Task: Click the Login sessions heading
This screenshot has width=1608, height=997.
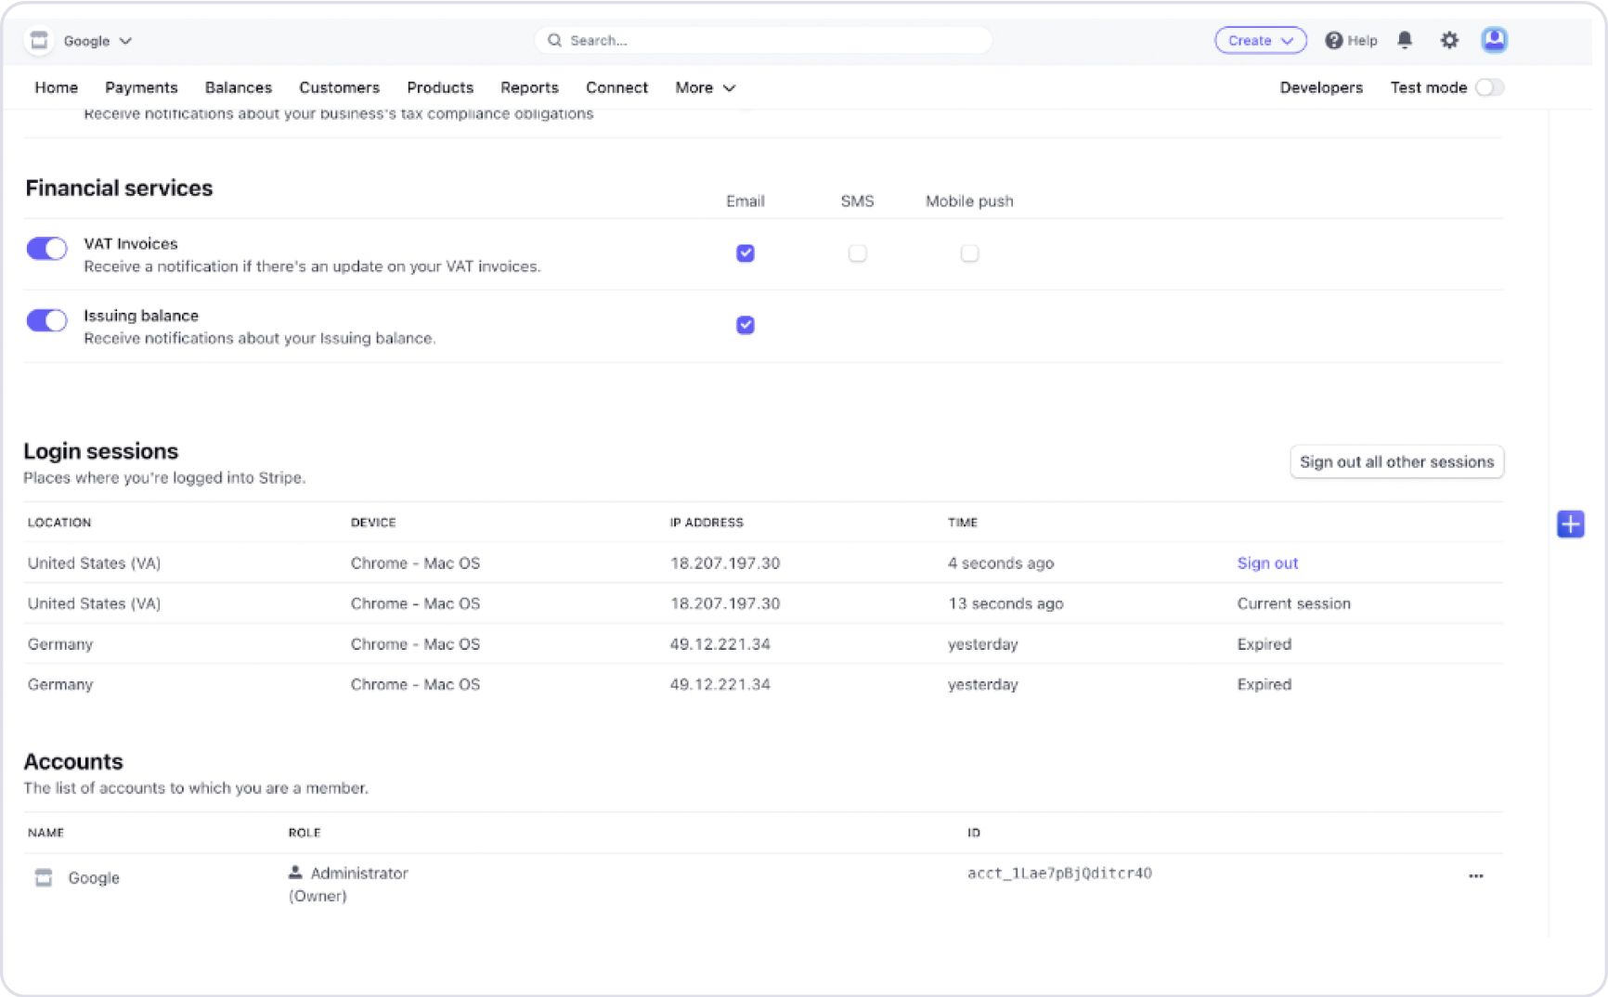Action: [100, 451]
